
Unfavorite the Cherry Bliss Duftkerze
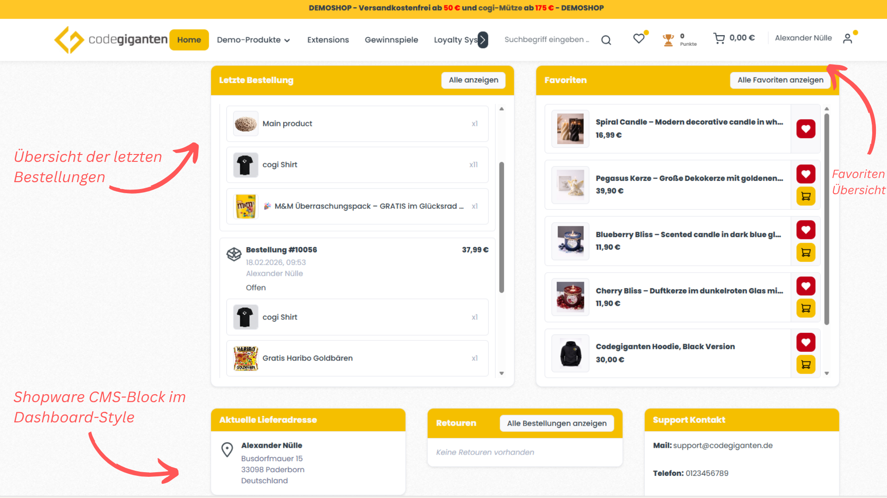(806, 286)
